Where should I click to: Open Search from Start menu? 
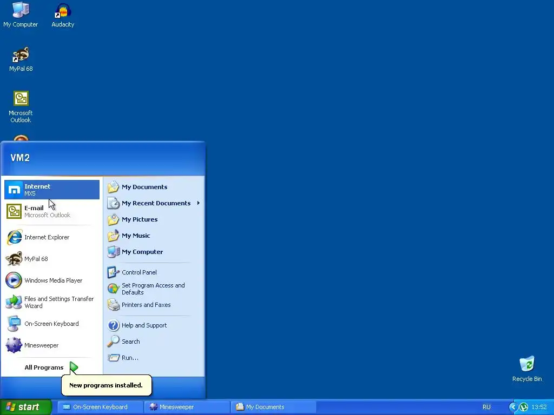point(154,342)
